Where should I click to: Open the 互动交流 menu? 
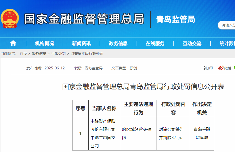(192, 44)
